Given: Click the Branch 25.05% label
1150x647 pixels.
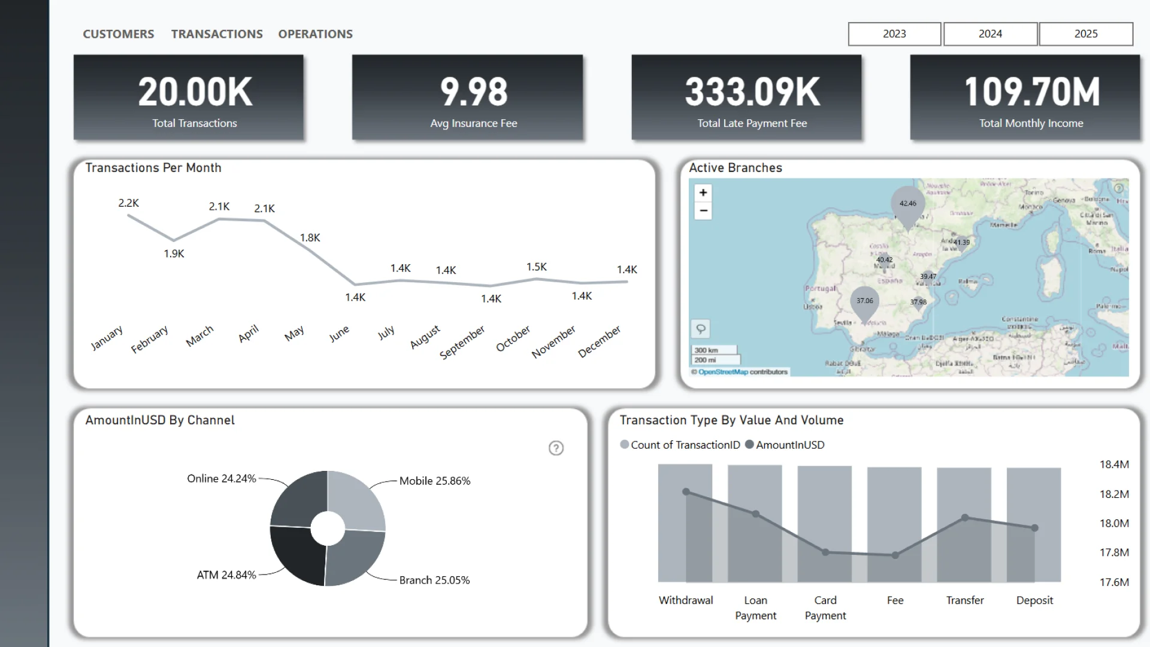Looking at the screenshot, I should pos(434,581).
